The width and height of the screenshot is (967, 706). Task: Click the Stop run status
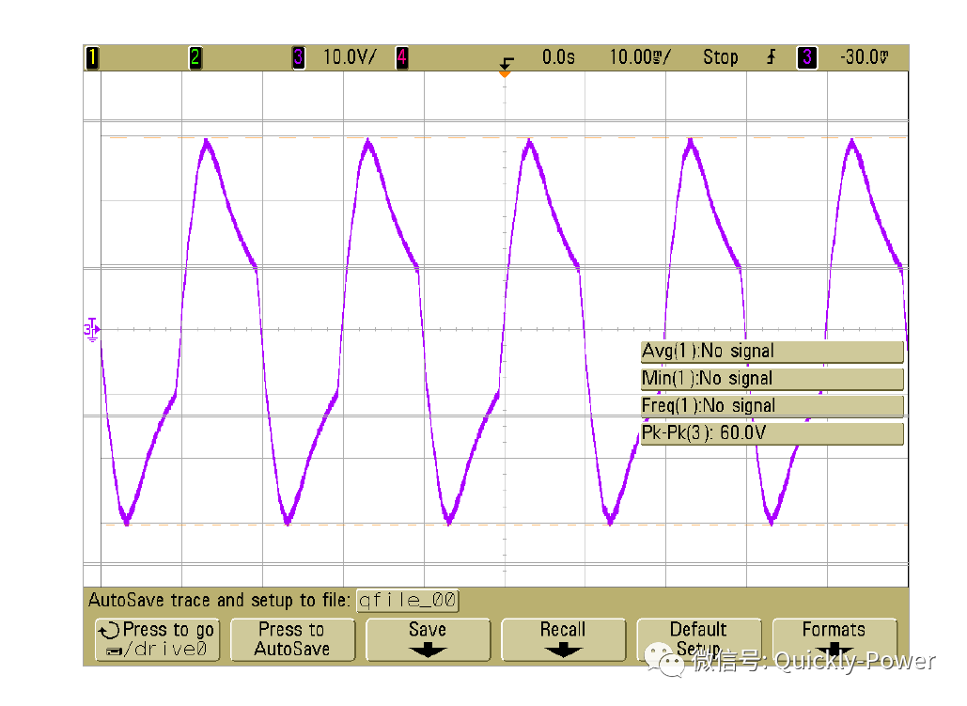pos(720,57)
